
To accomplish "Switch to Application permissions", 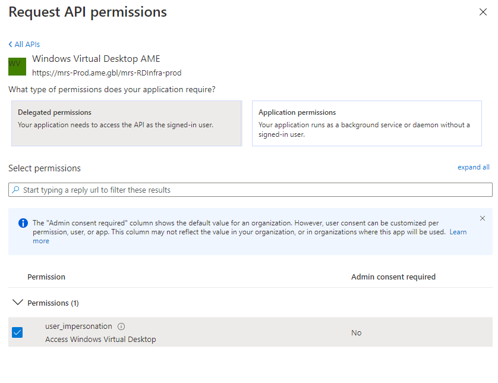I will pyautogui.click(x=366, y=123).
